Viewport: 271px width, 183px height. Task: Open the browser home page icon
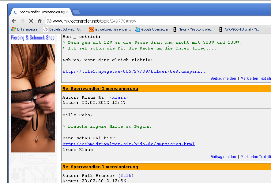pyautogui.click(x=40, y=21)
